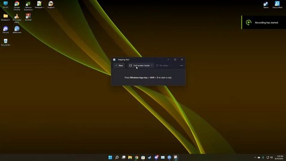Select Discord desktop shortcut
The width and height of the screenshot is (286, 161).
click(6, 30)
